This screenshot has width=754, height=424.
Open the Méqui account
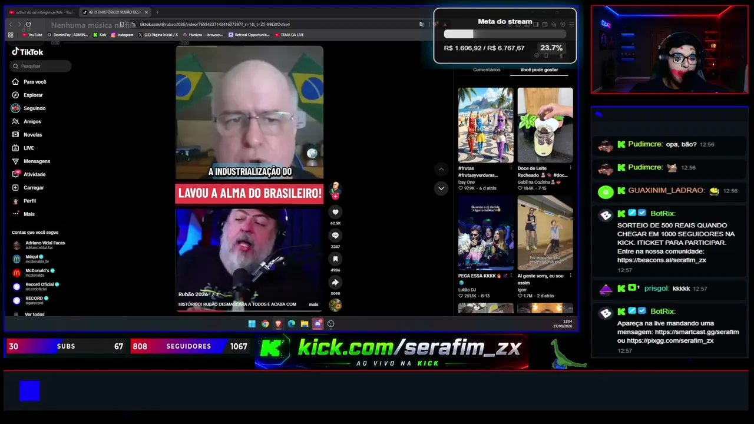tap(31, 259)
